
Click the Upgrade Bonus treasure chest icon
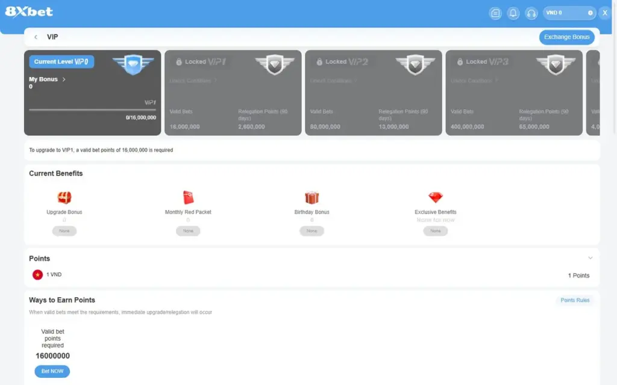click(x=64, y=197)
